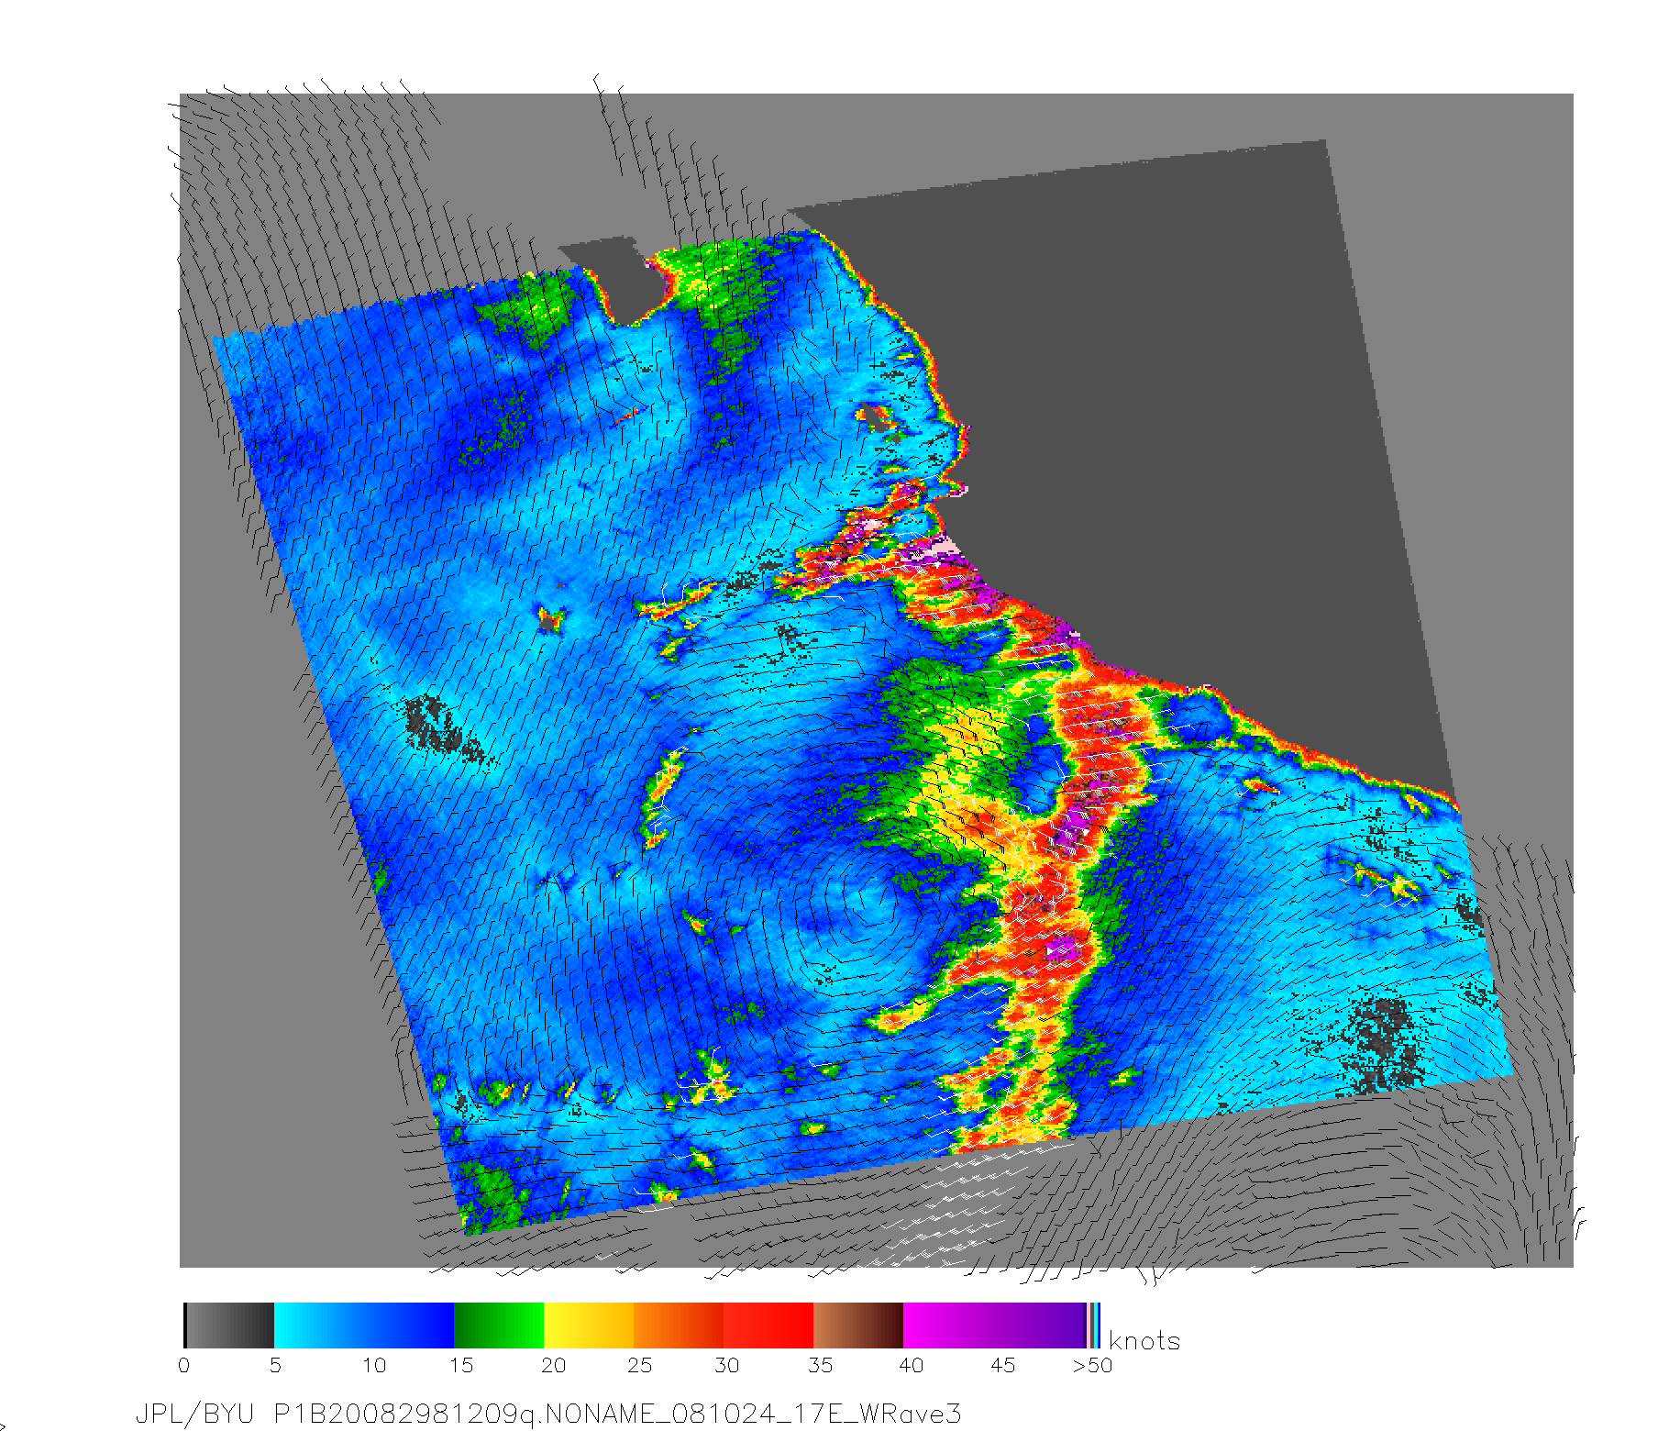Click the '20' scale label
The height and width of the screenshot is (1431, 1669).
pos(553,1365)
